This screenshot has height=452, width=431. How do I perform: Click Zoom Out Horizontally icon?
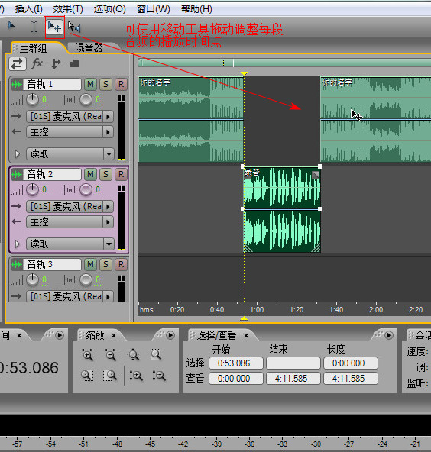tap(110, 354)
